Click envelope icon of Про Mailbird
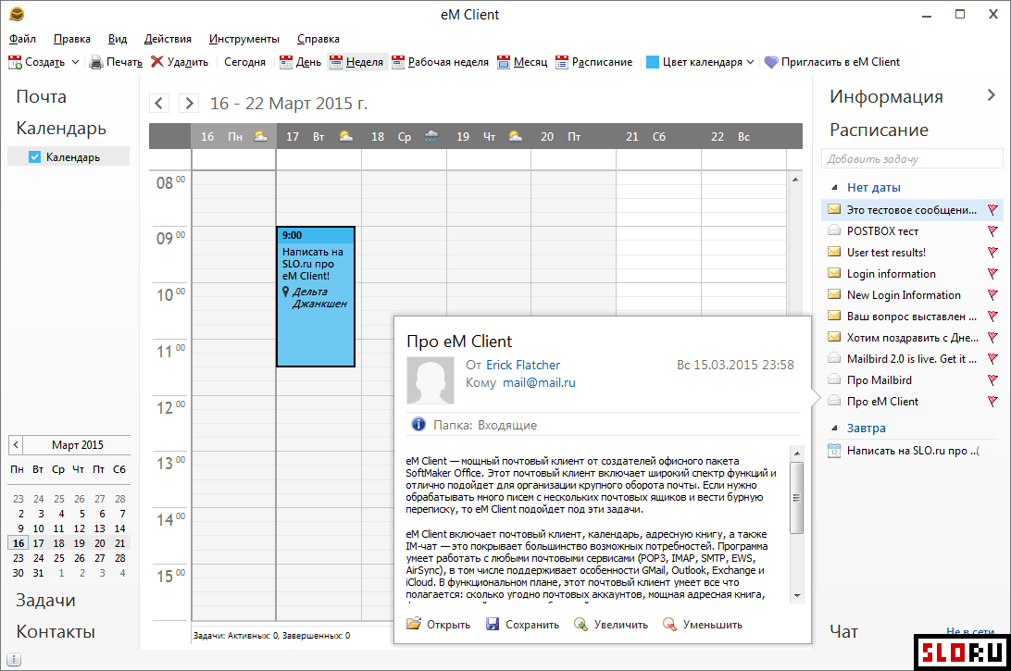The height and width of the screenshot is (671, 1011). [x=834, y=379]
